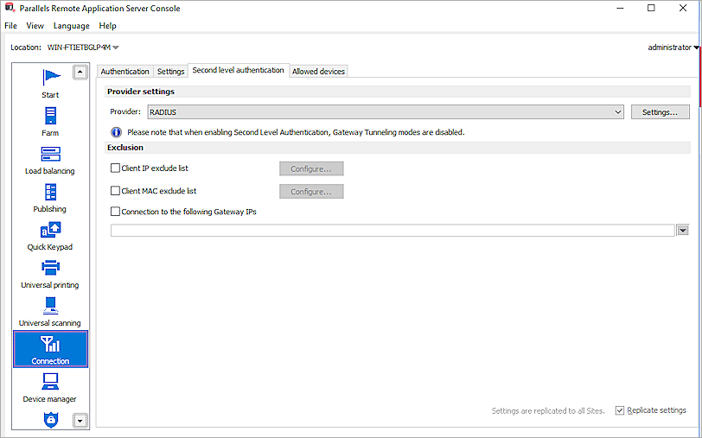This screenshot has height=438, width=702.
Task: Switch to the Authentication tab
Action: tap(124, 71)
